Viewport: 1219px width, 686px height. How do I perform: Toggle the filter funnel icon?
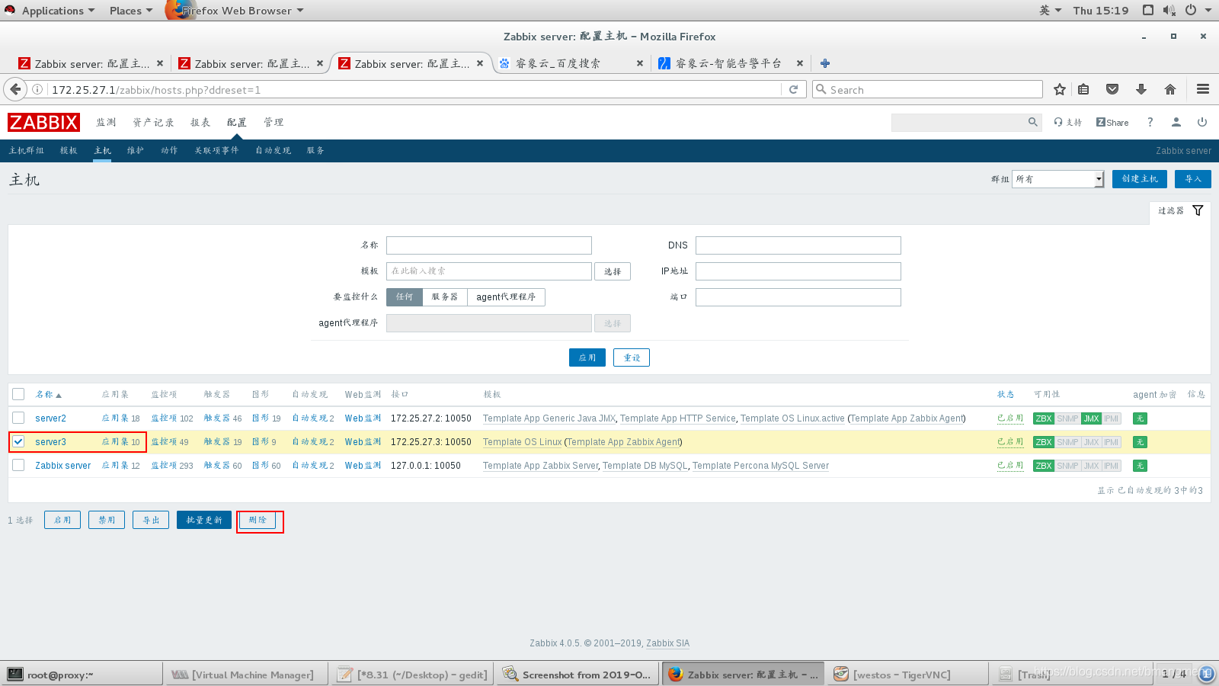1198,210
